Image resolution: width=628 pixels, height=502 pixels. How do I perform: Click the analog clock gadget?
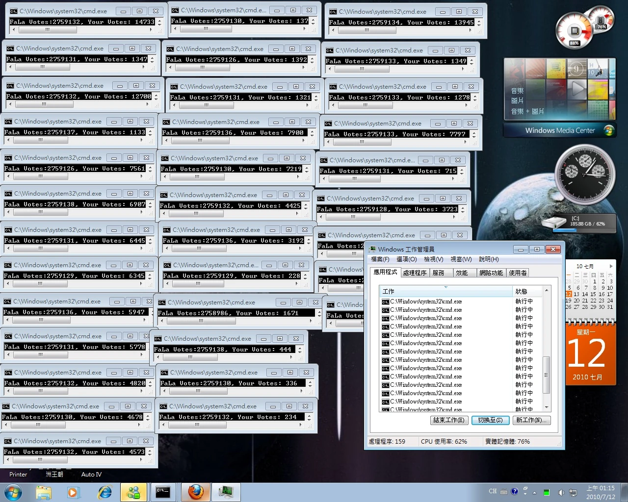pyautogui.click(x=585, y=174)
